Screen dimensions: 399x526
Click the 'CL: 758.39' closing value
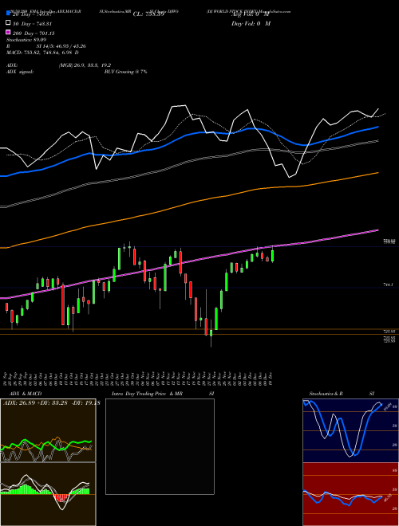point(148,14)
